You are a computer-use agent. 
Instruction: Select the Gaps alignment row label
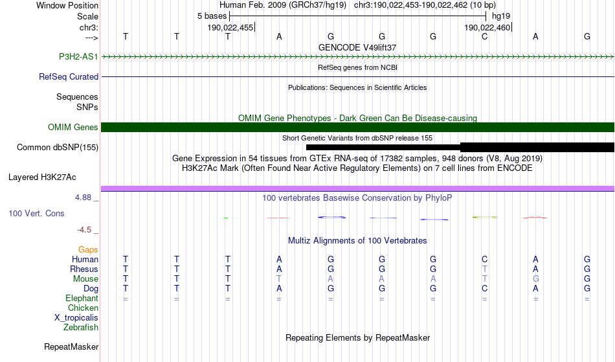(x=88, y=250)
